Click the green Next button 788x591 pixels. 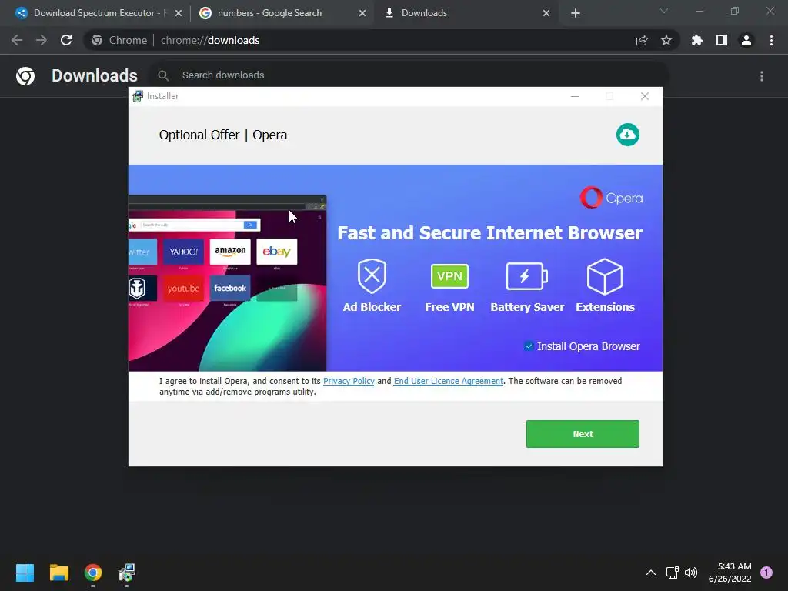[x=583, y=434]
